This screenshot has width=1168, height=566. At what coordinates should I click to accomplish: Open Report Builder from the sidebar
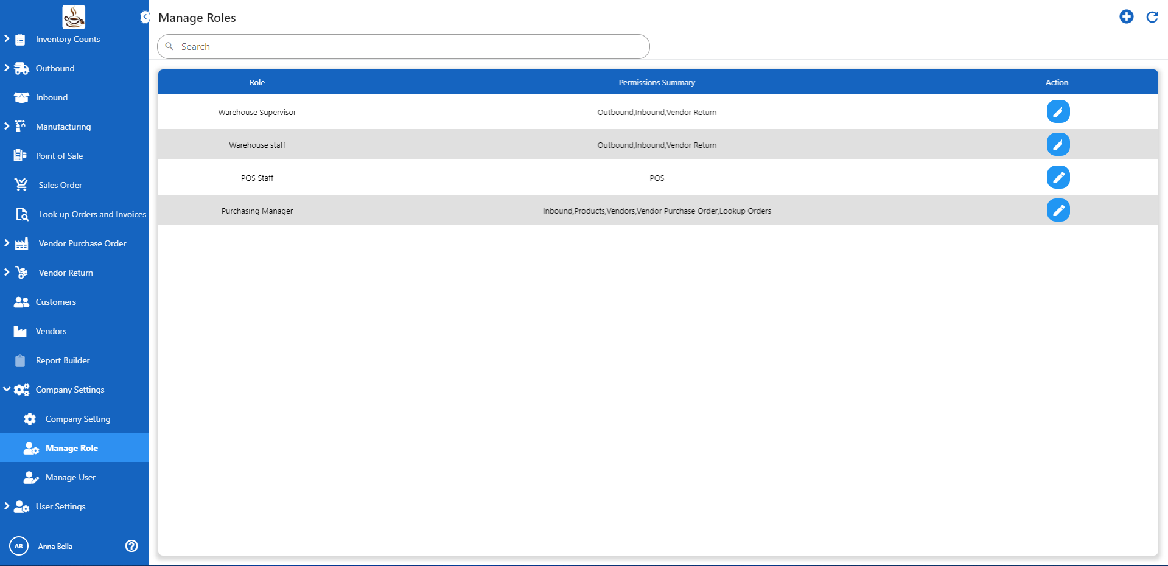[62, 360]
